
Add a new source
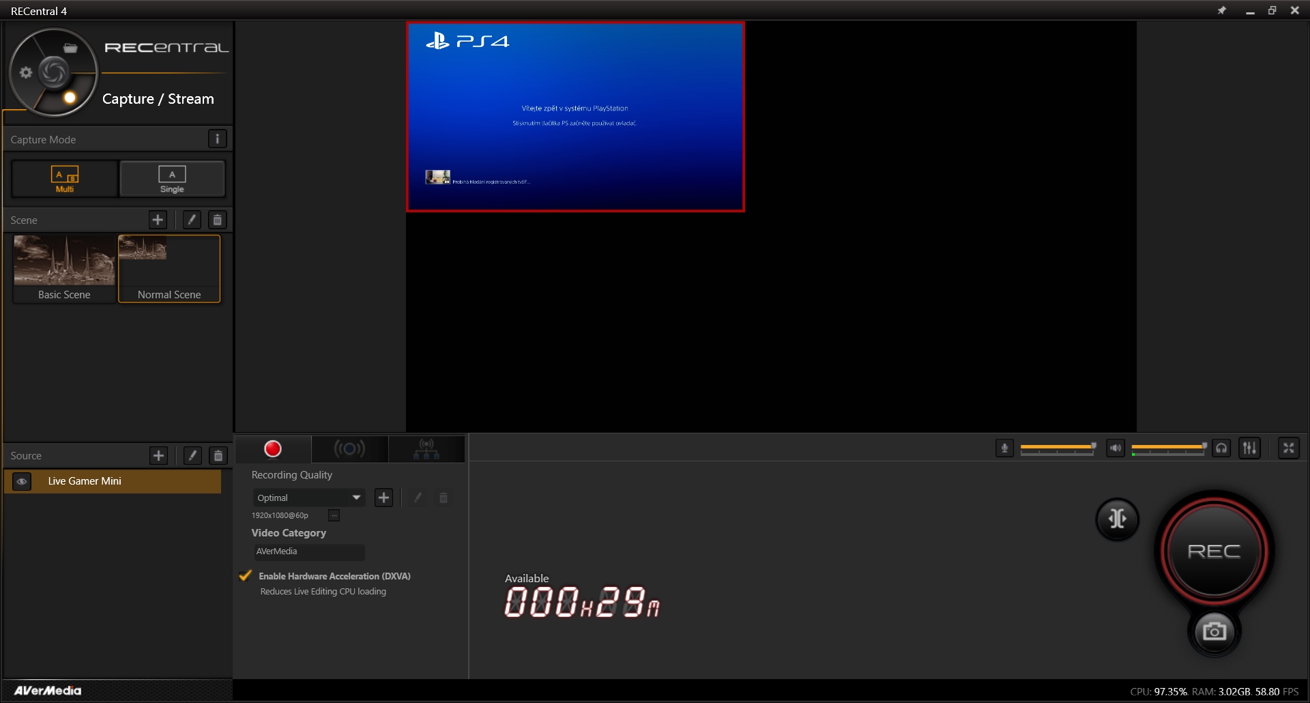(x=158, y=455)
